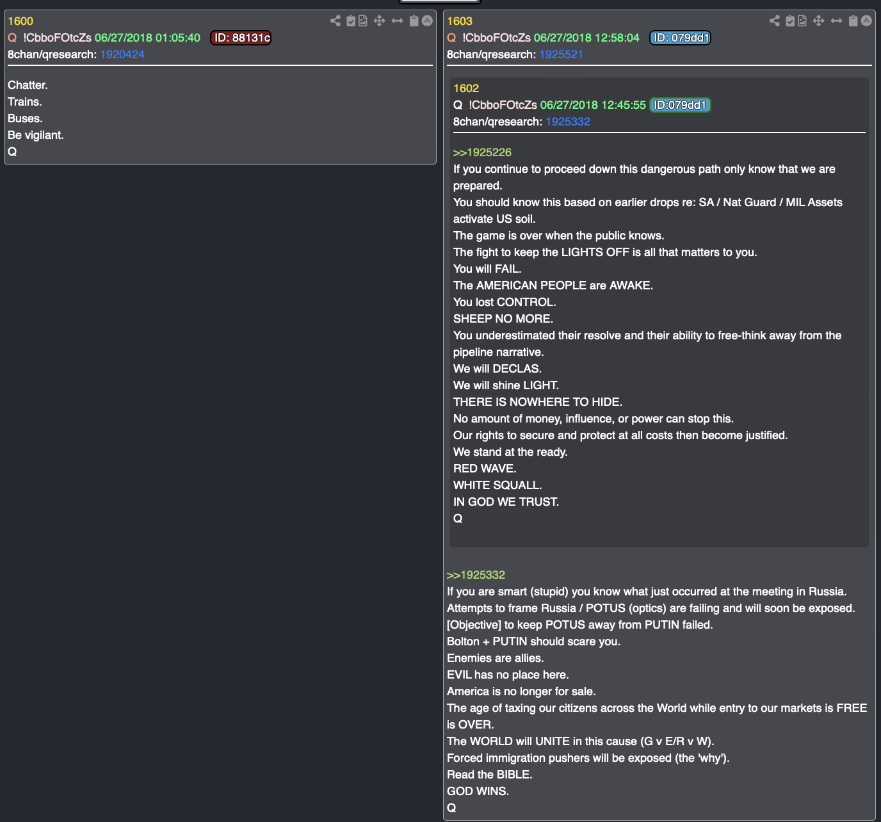Click the plain clipboard icon on post 1600
Viewport: 881px width, 822px height.
point(414,21)
